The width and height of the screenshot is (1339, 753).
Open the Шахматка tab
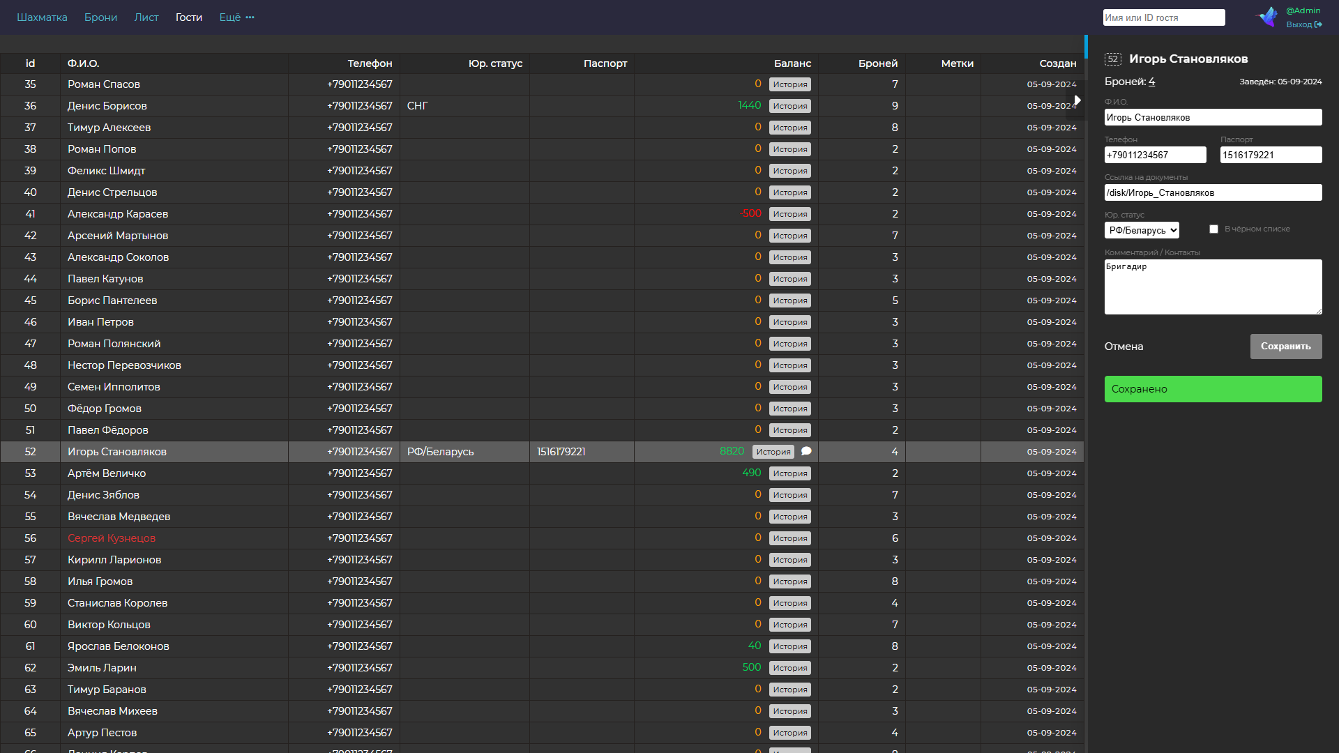click(42, 17)
